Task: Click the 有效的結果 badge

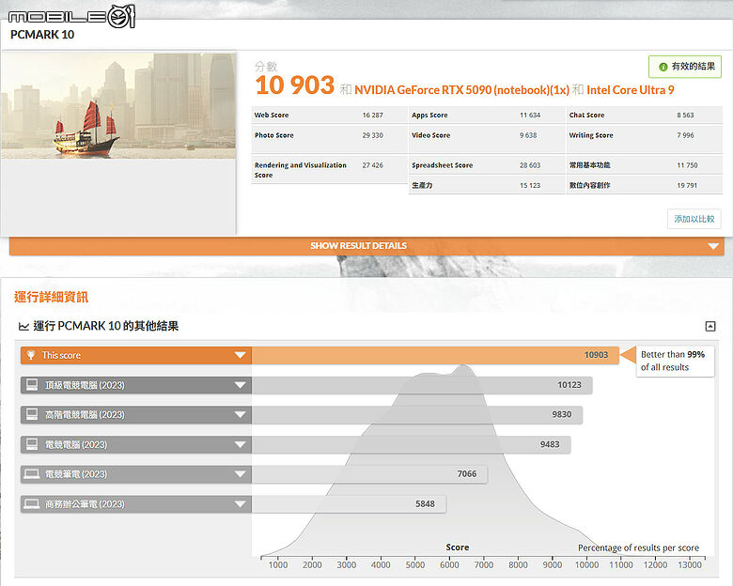Action: [x=685, y=67]
